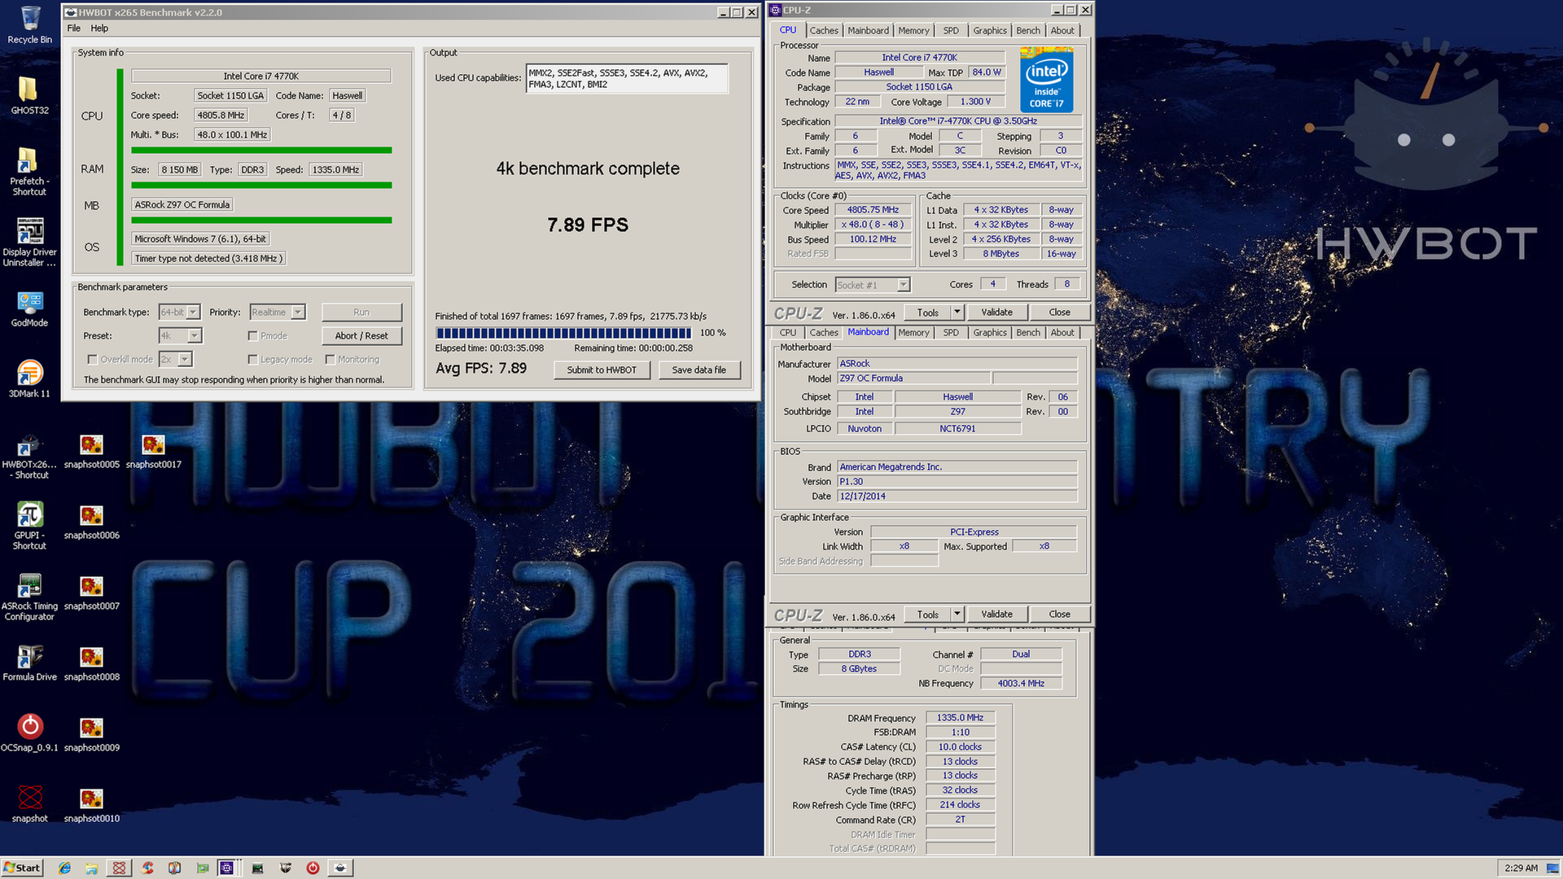Screen dimensions: 1563x879
Task: Click the Z97 OC Formula model field
Action: pyautogui.click(x=913, y=378)
